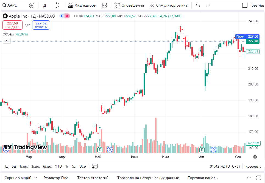Open the go-to-date calendar icon

(x=95, y=166)
